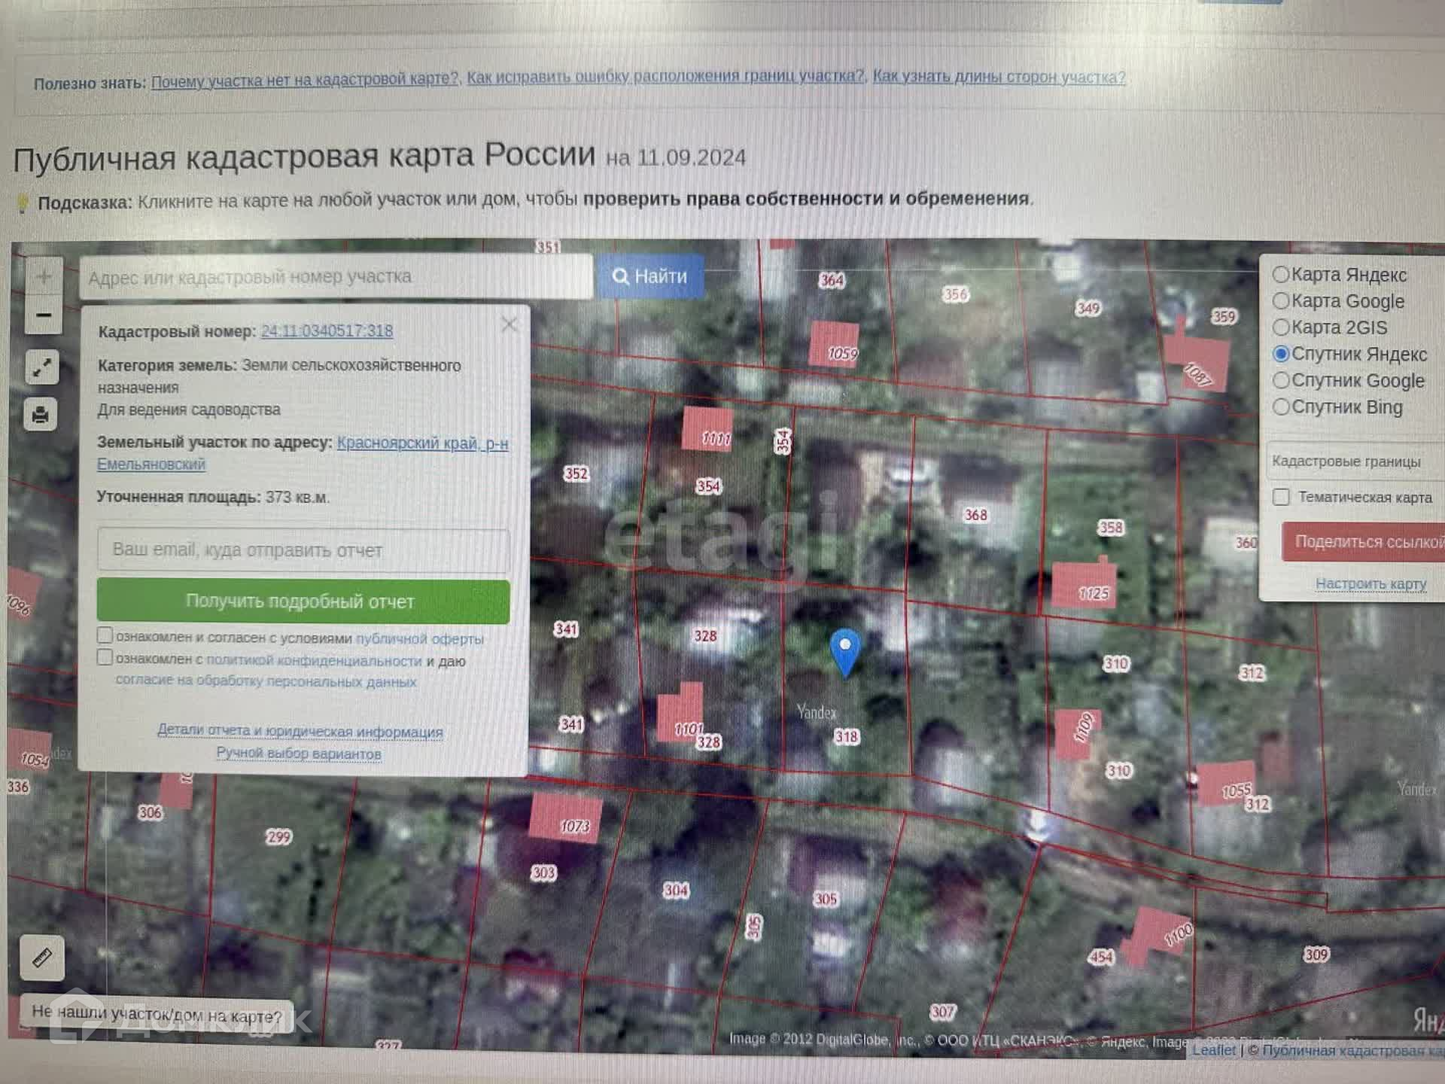1445x1084 pixels.
Task: Enable the Тематическая карта checkbox
Action: click(1281, 497)
